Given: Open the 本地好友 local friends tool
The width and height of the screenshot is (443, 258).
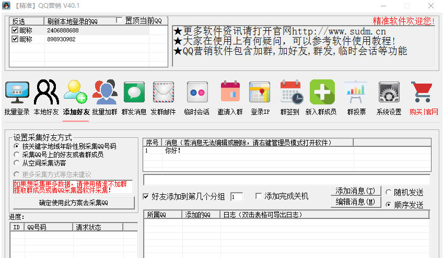Looking at the screenshot, I should tap(46, 98).
